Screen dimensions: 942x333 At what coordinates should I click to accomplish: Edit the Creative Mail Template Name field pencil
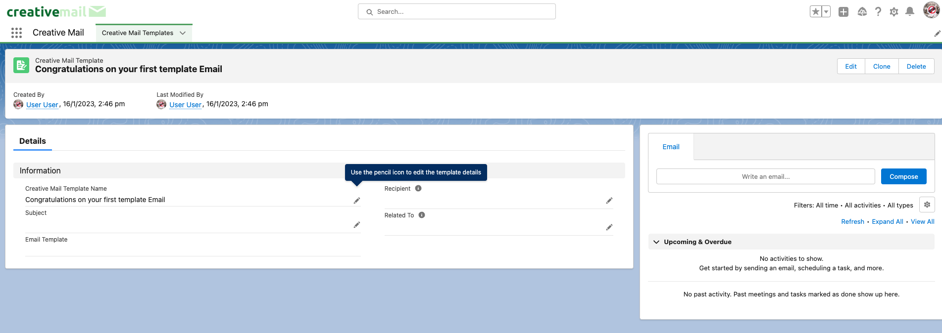point(356,201)
